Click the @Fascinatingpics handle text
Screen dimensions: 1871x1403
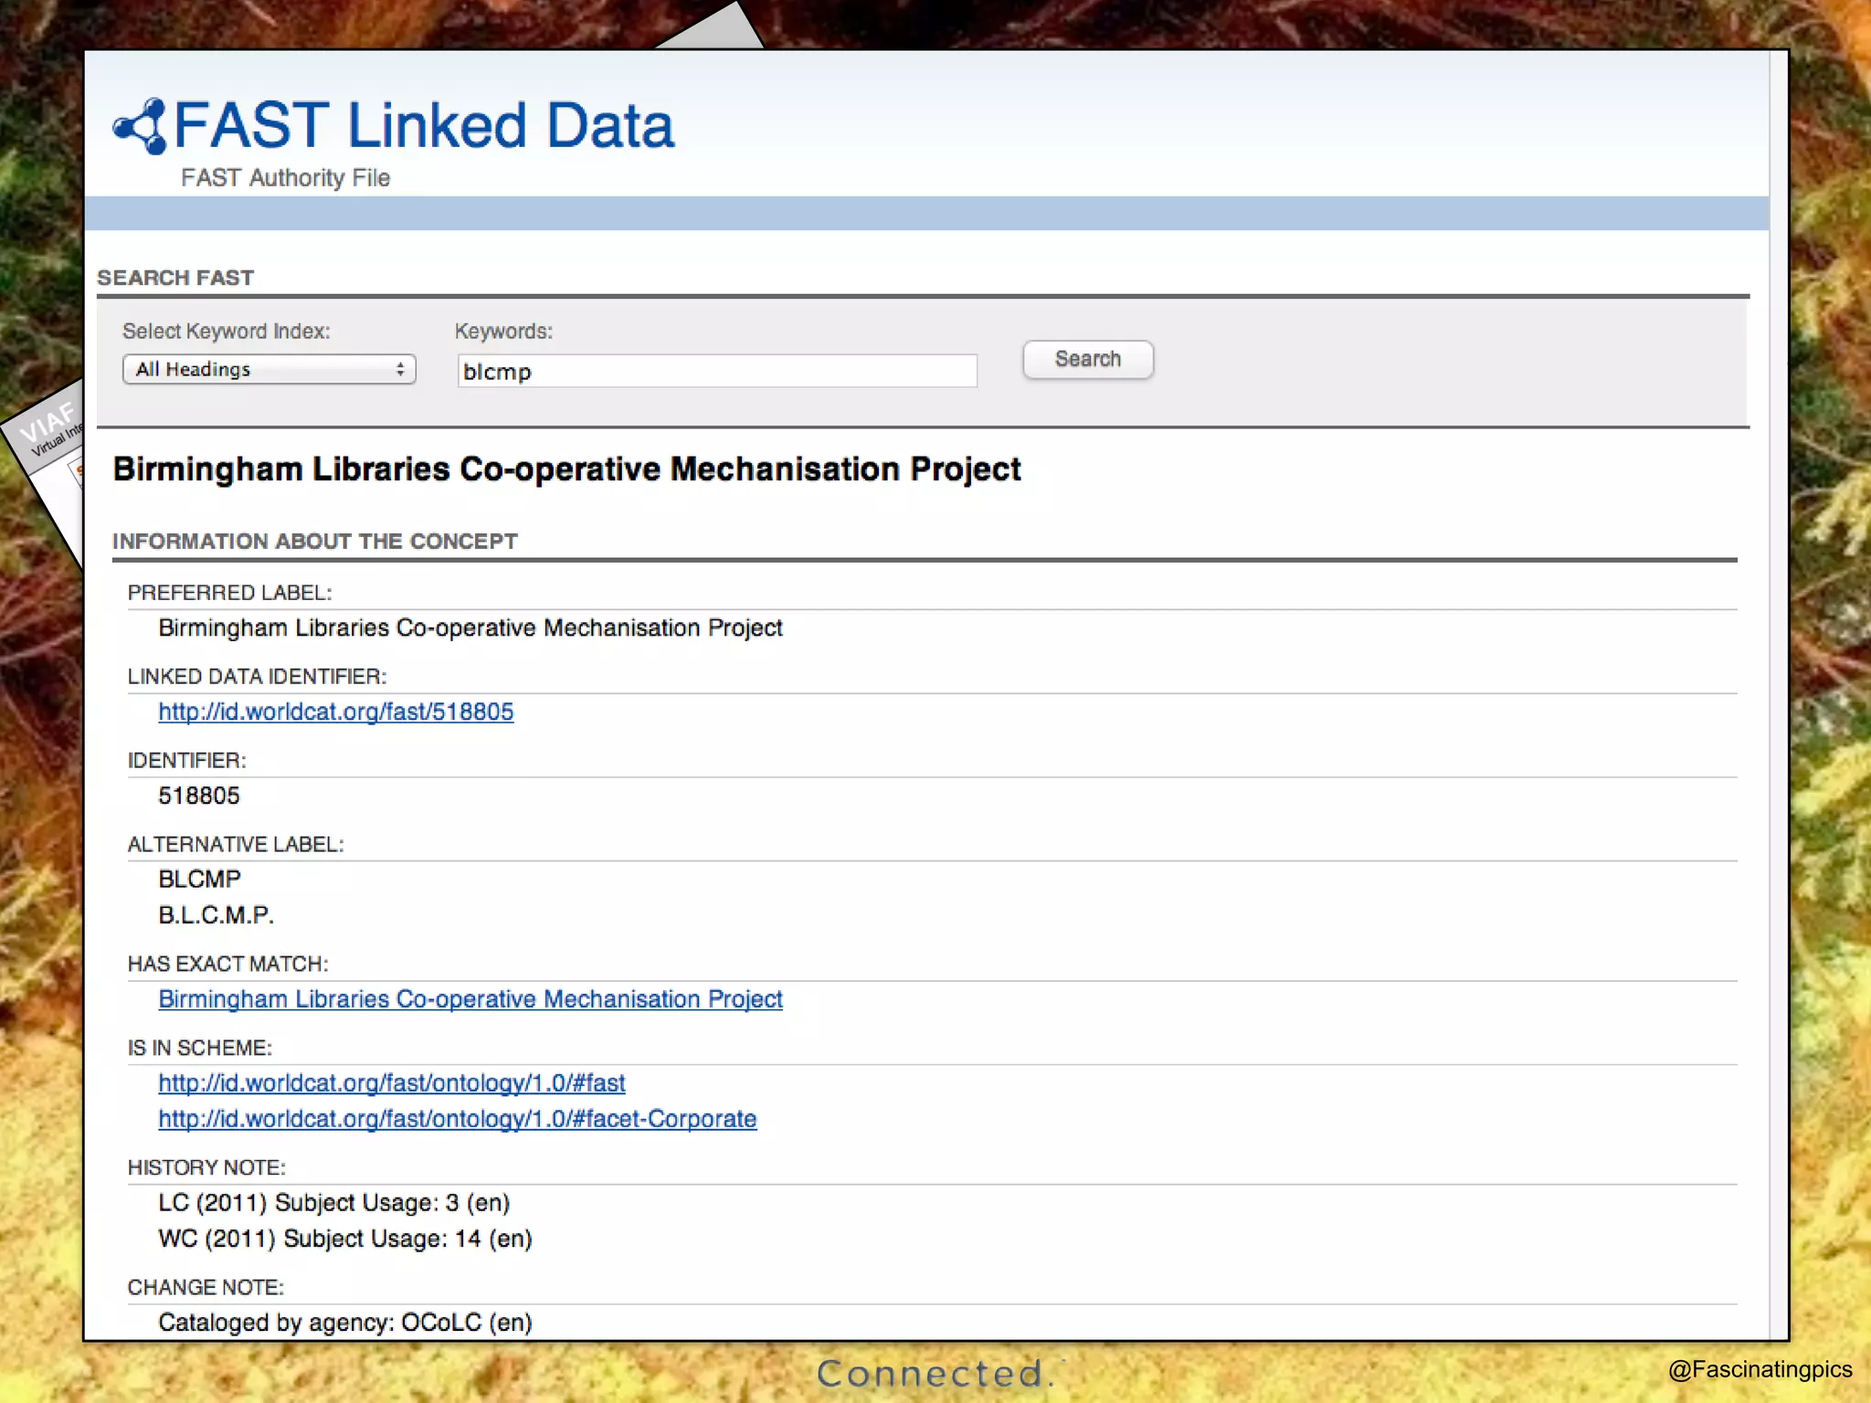pos(1760,1368)
